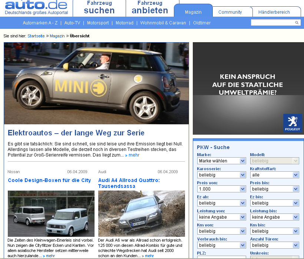Open Audi A4 Allroad Quattro article
Screen dimensions: 304x259
click(x=129, y=183)
